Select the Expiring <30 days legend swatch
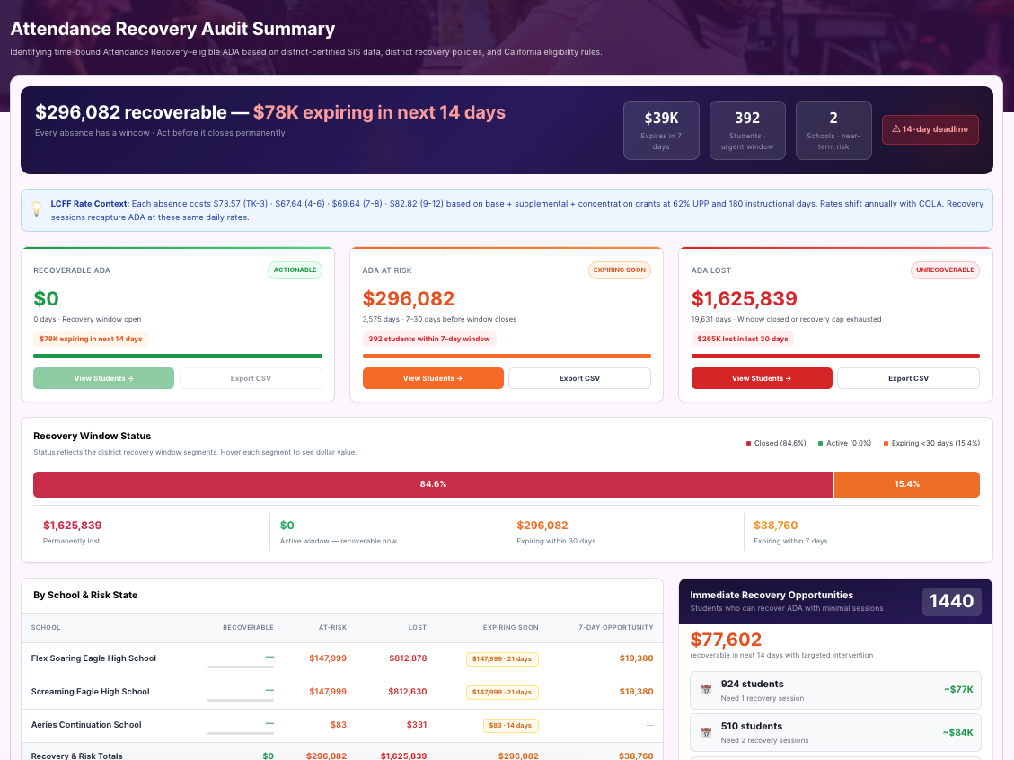The width and height of the screenshot is (1014, 760). [886, 444]
